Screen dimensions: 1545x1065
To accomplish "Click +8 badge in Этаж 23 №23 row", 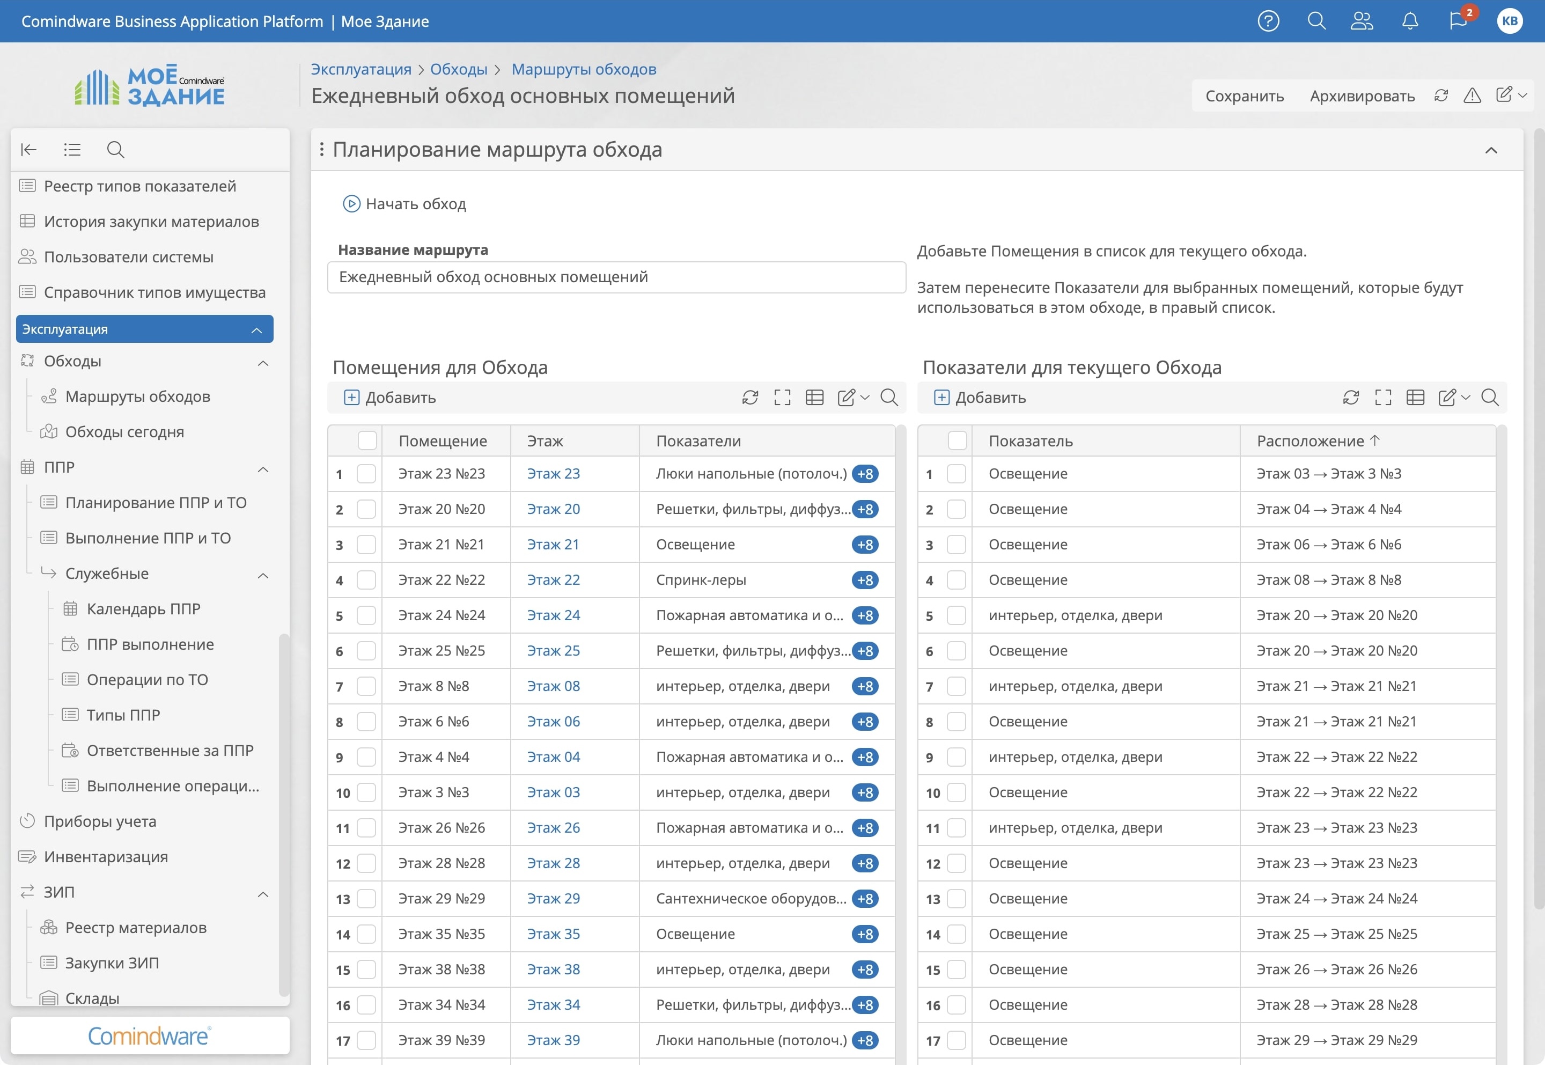I will 865,474.
